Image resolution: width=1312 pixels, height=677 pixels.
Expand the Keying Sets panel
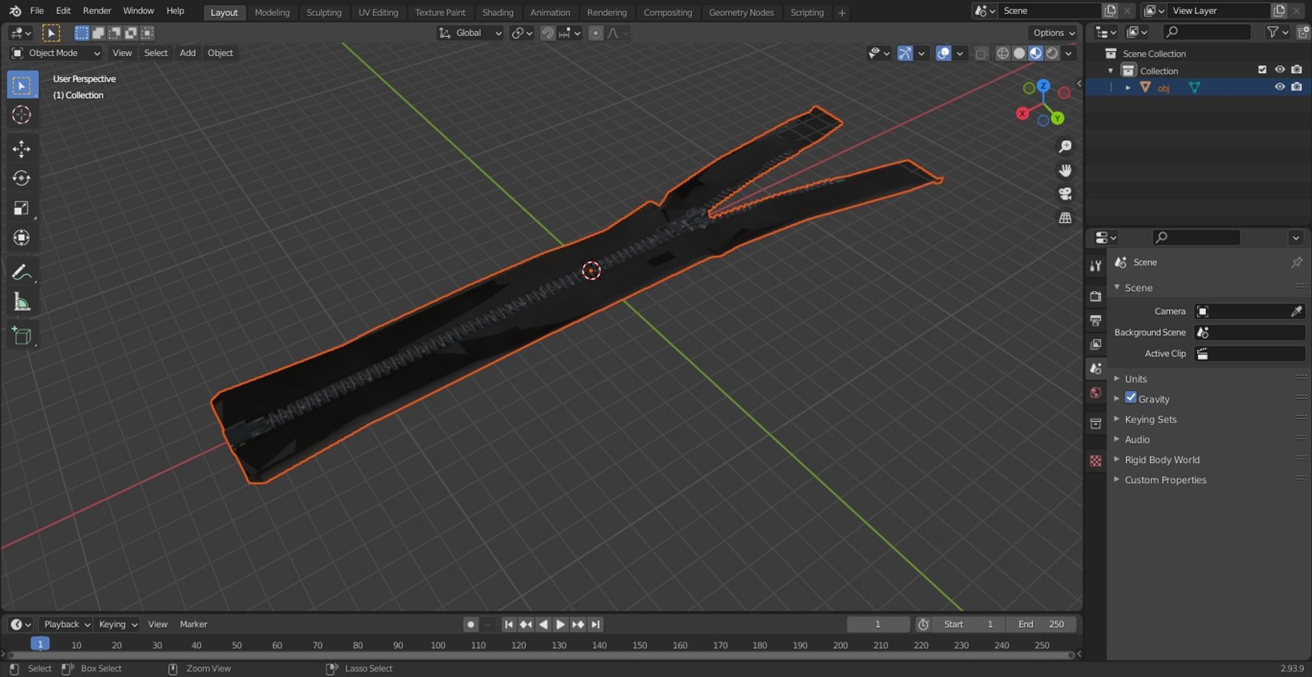tap(1151, 419)
